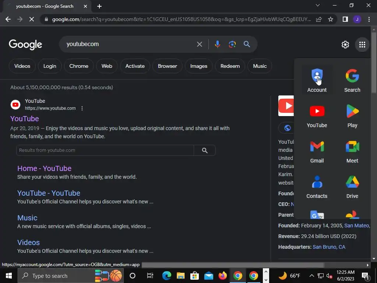The height and width of the screenshot is (283, 377).
Task: Open Mail app from taskbar
Action: pos(209,276)
